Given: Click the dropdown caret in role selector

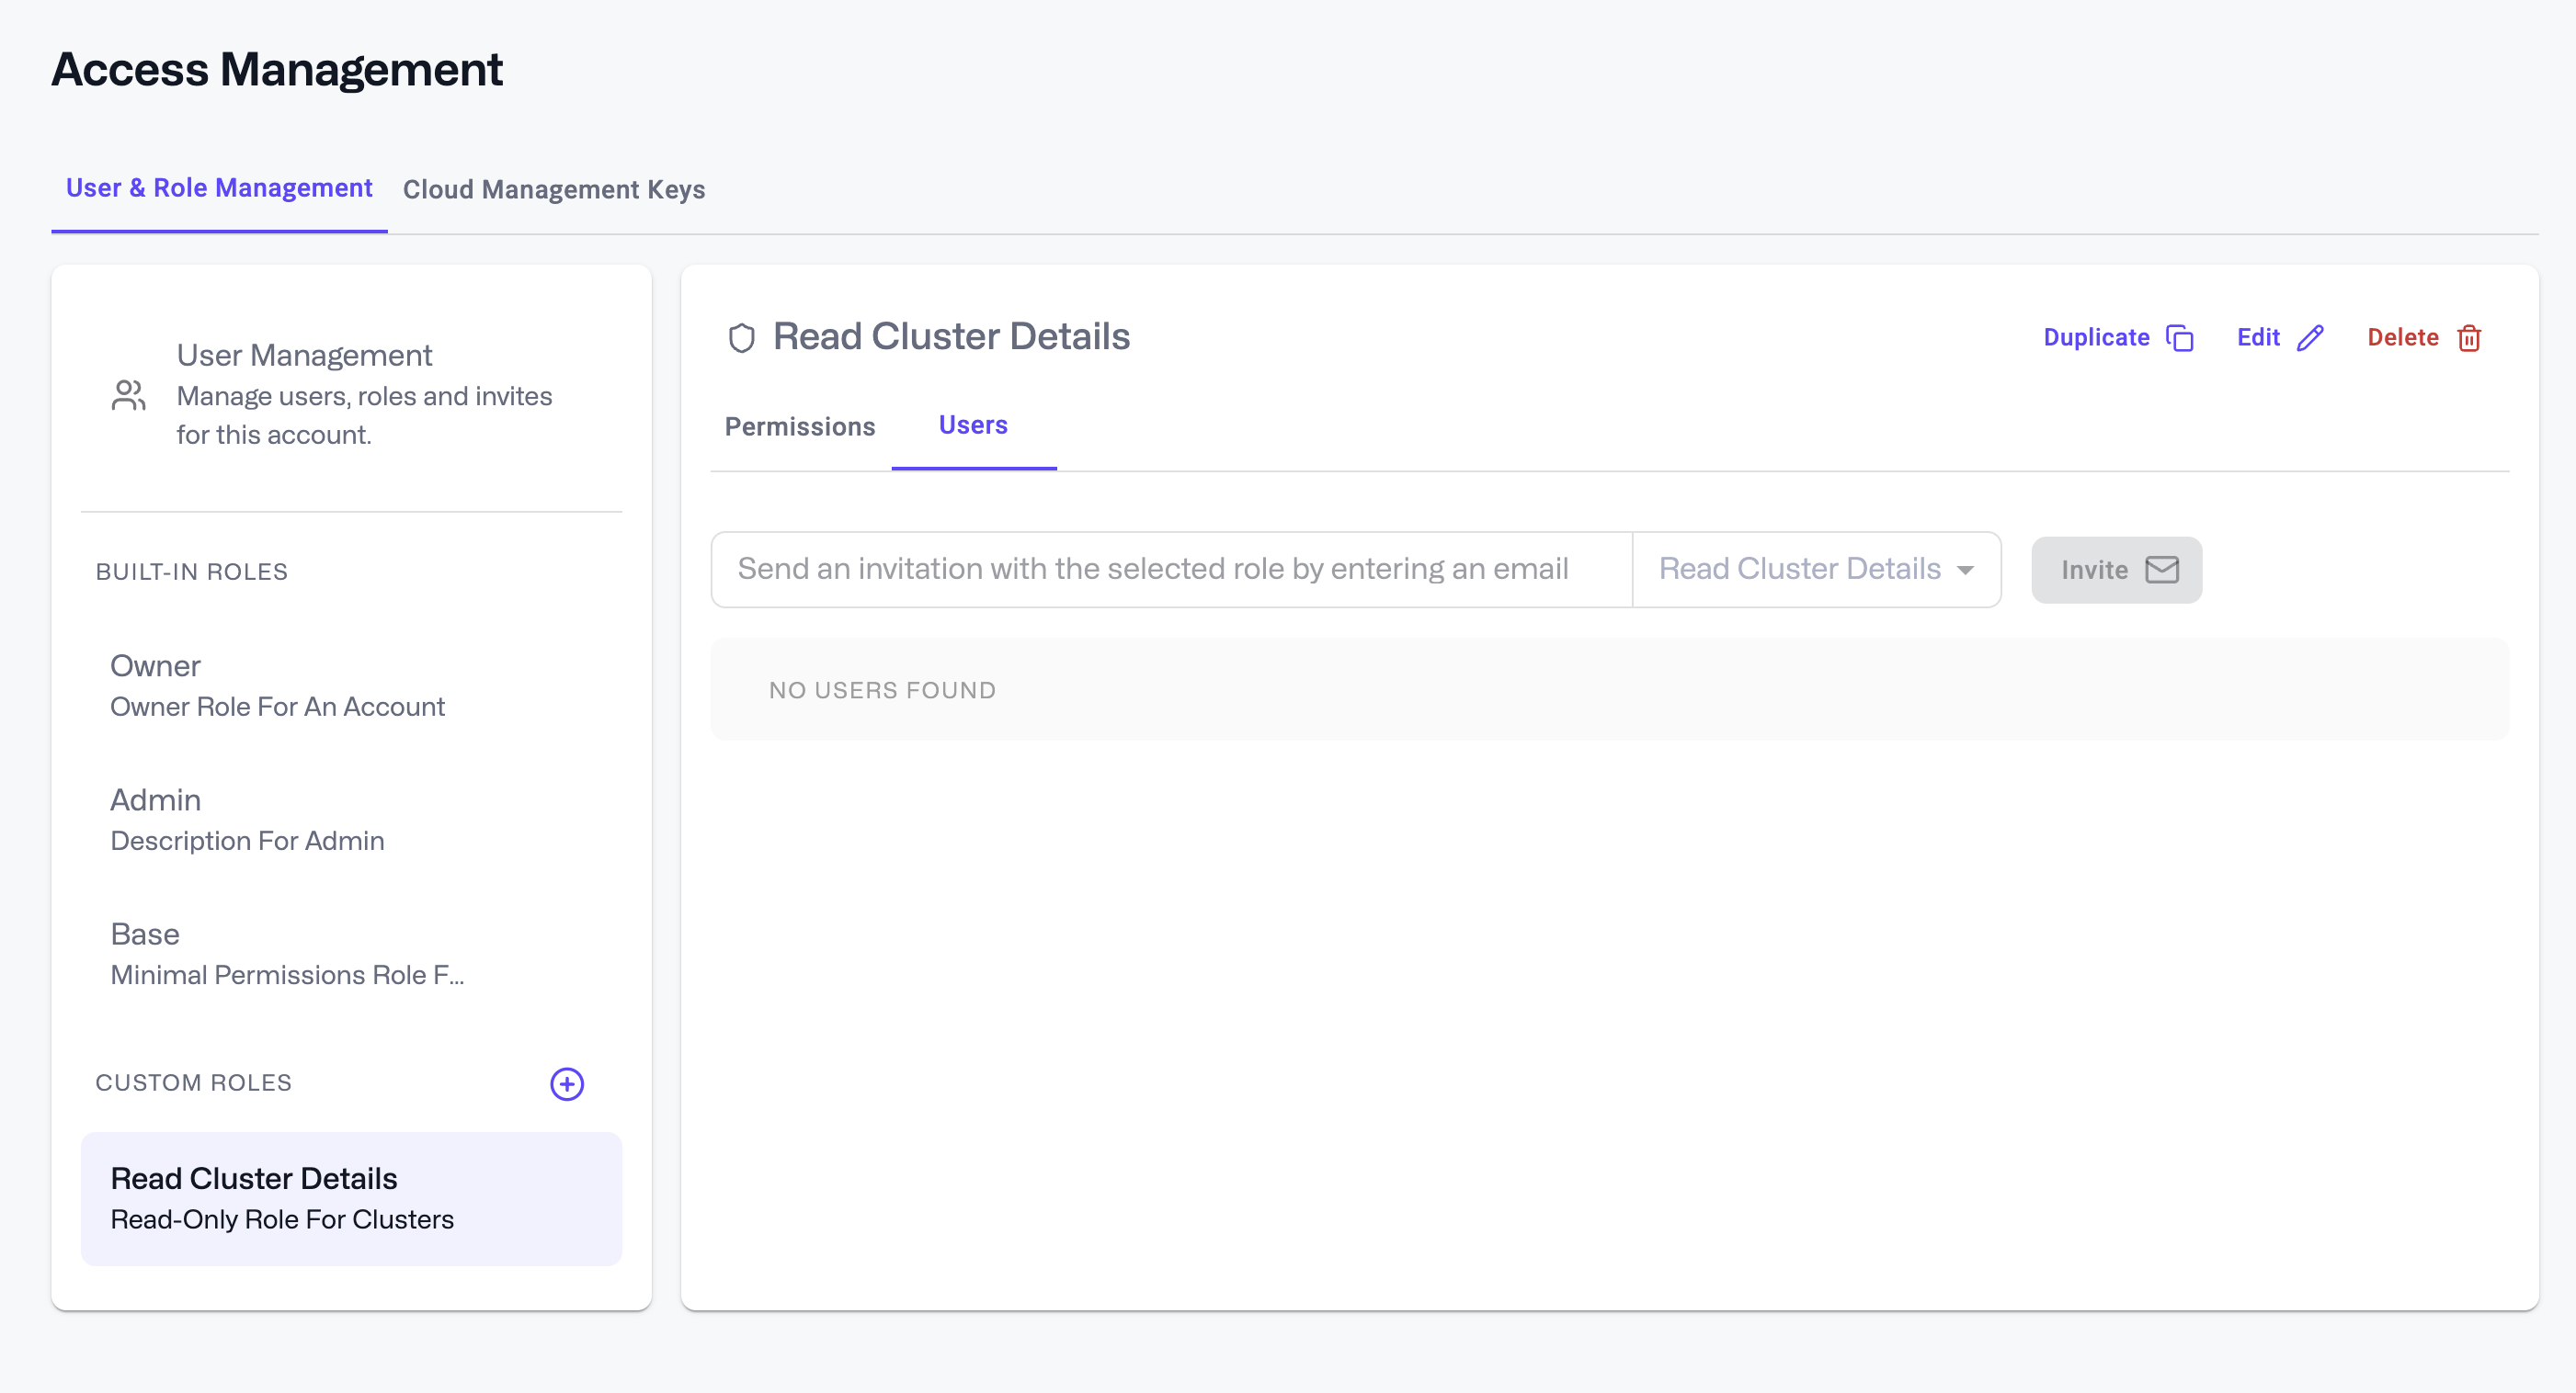Looking at the screenshot, I should (1965, 570).
